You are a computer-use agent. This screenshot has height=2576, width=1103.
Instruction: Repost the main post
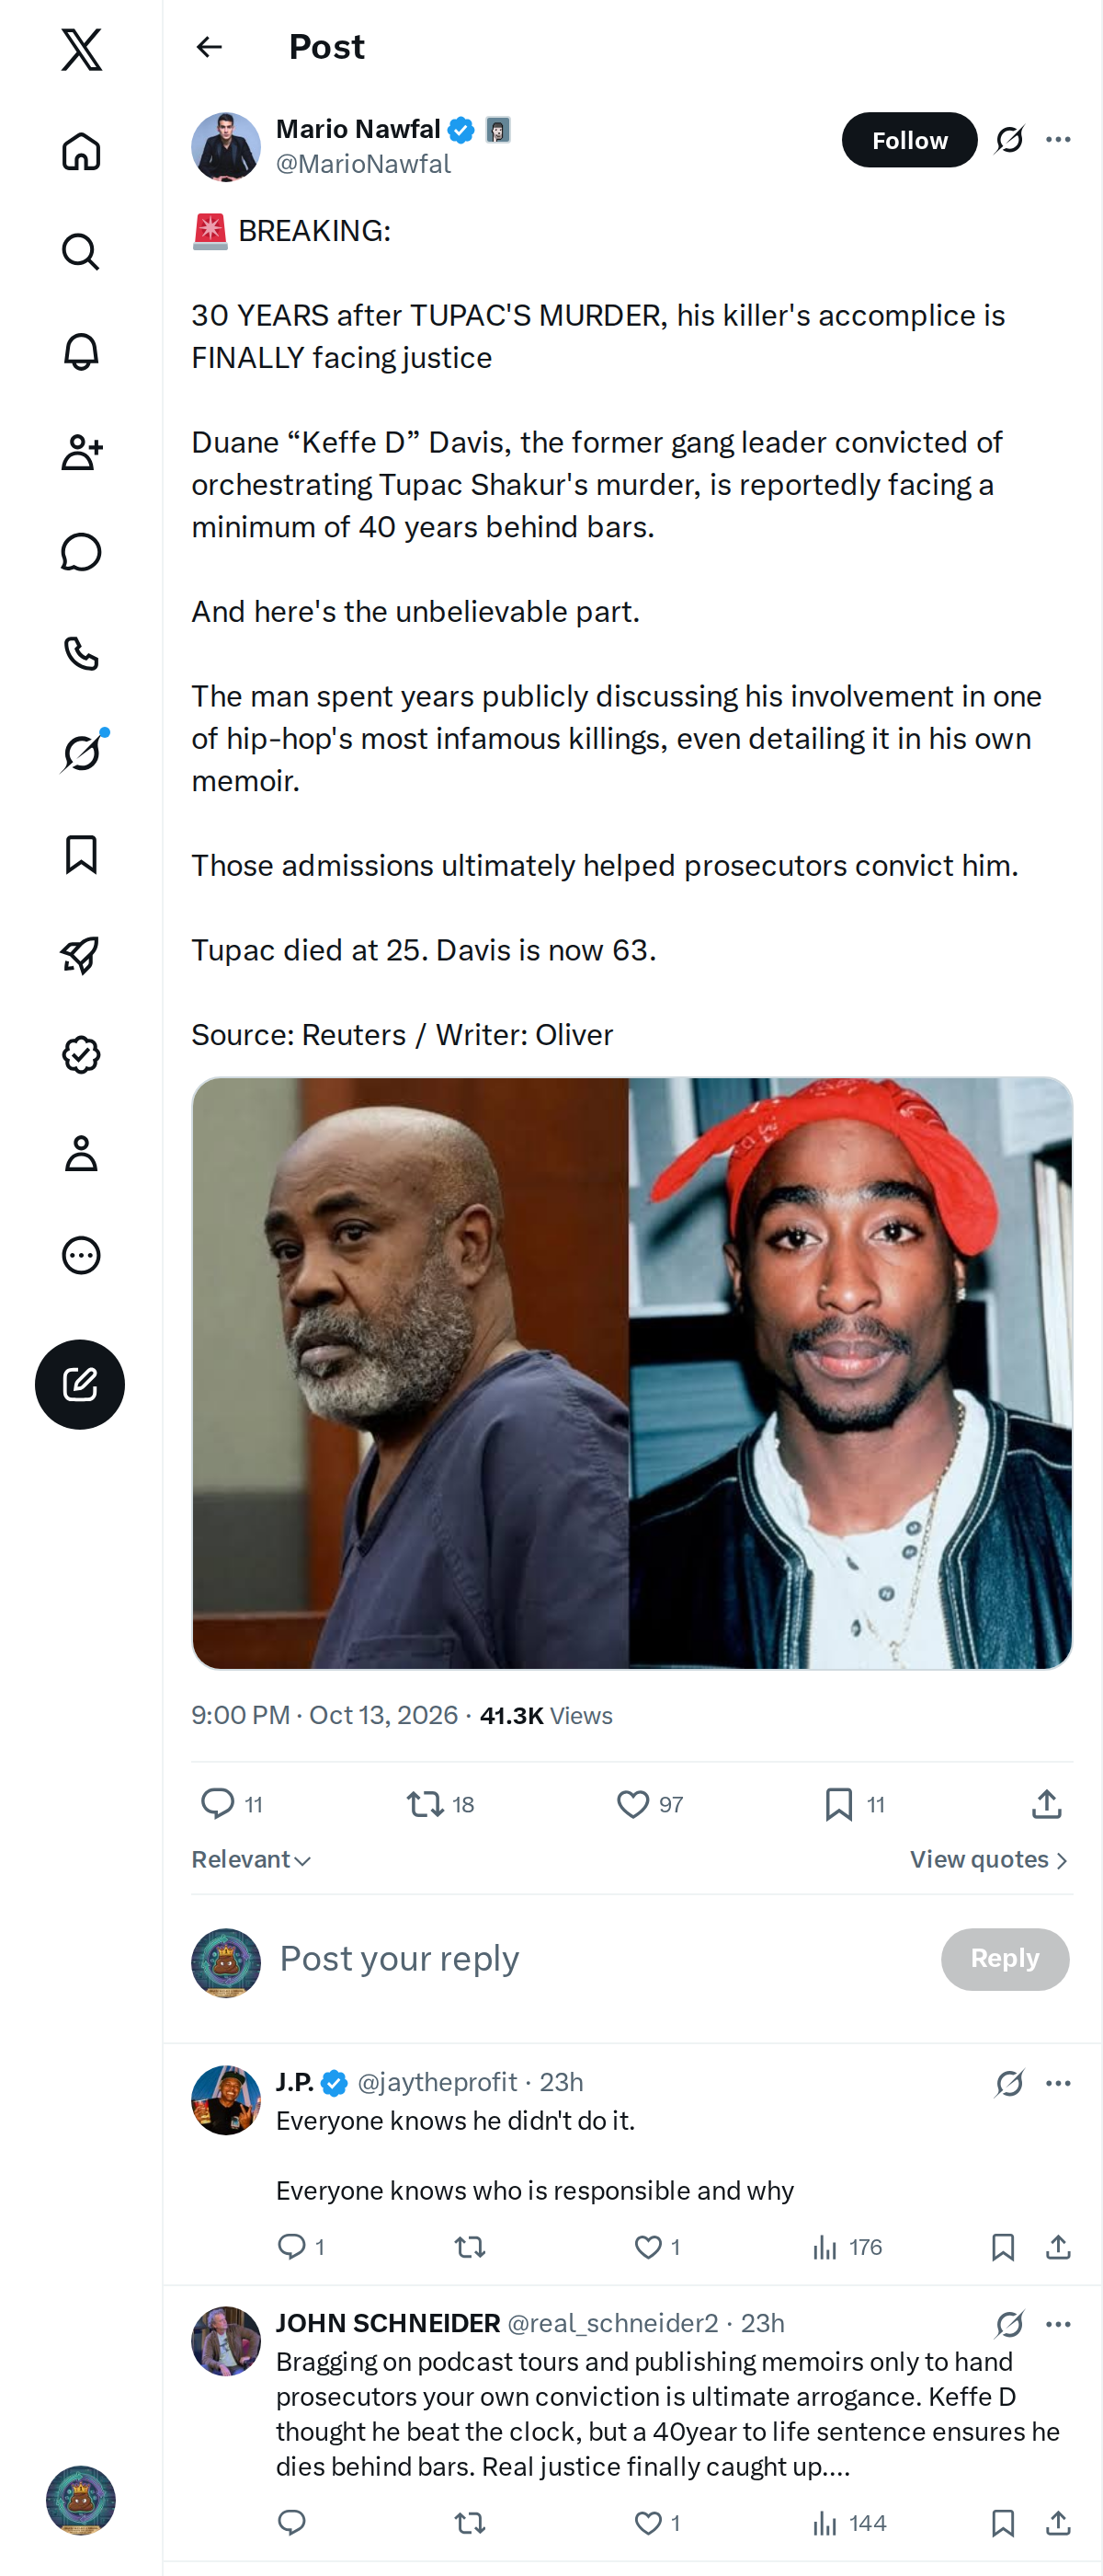(439, 1804)
